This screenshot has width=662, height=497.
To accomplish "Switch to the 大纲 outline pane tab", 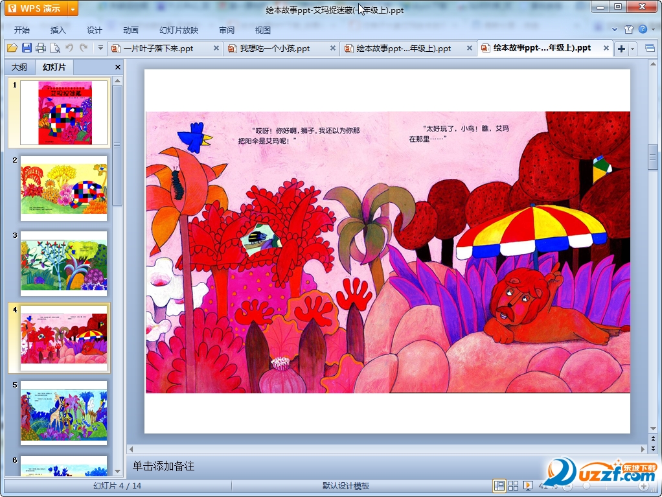I will click(x=19, y=67).
